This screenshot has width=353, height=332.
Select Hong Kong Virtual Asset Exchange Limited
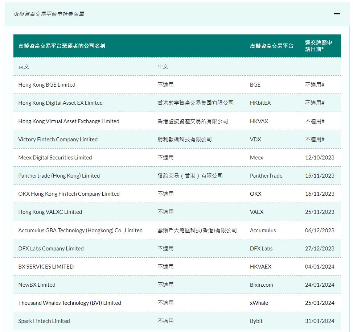[69, 121]
